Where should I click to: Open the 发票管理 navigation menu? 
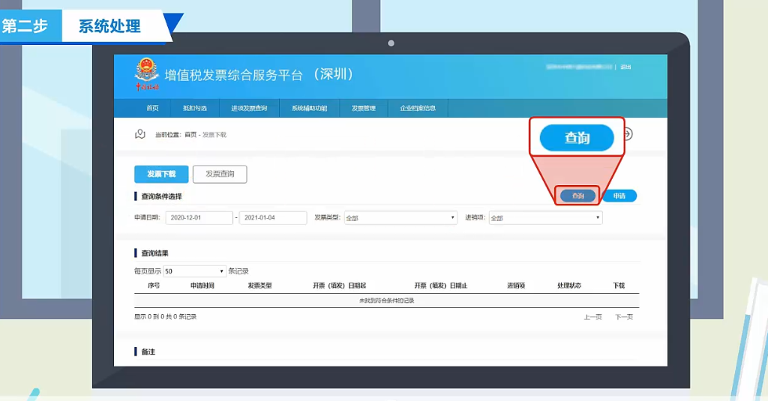[364, 108]
